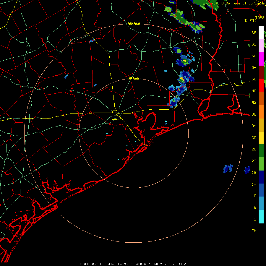
Task: Click the 6 legend value
Action: 255,207
